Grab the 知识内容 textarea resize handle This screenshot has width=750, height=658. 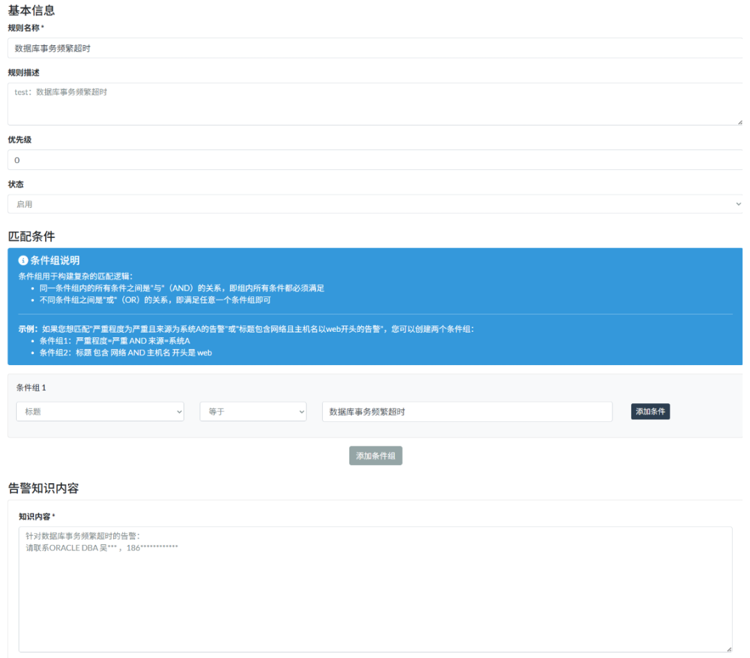(x=728, y=648)
